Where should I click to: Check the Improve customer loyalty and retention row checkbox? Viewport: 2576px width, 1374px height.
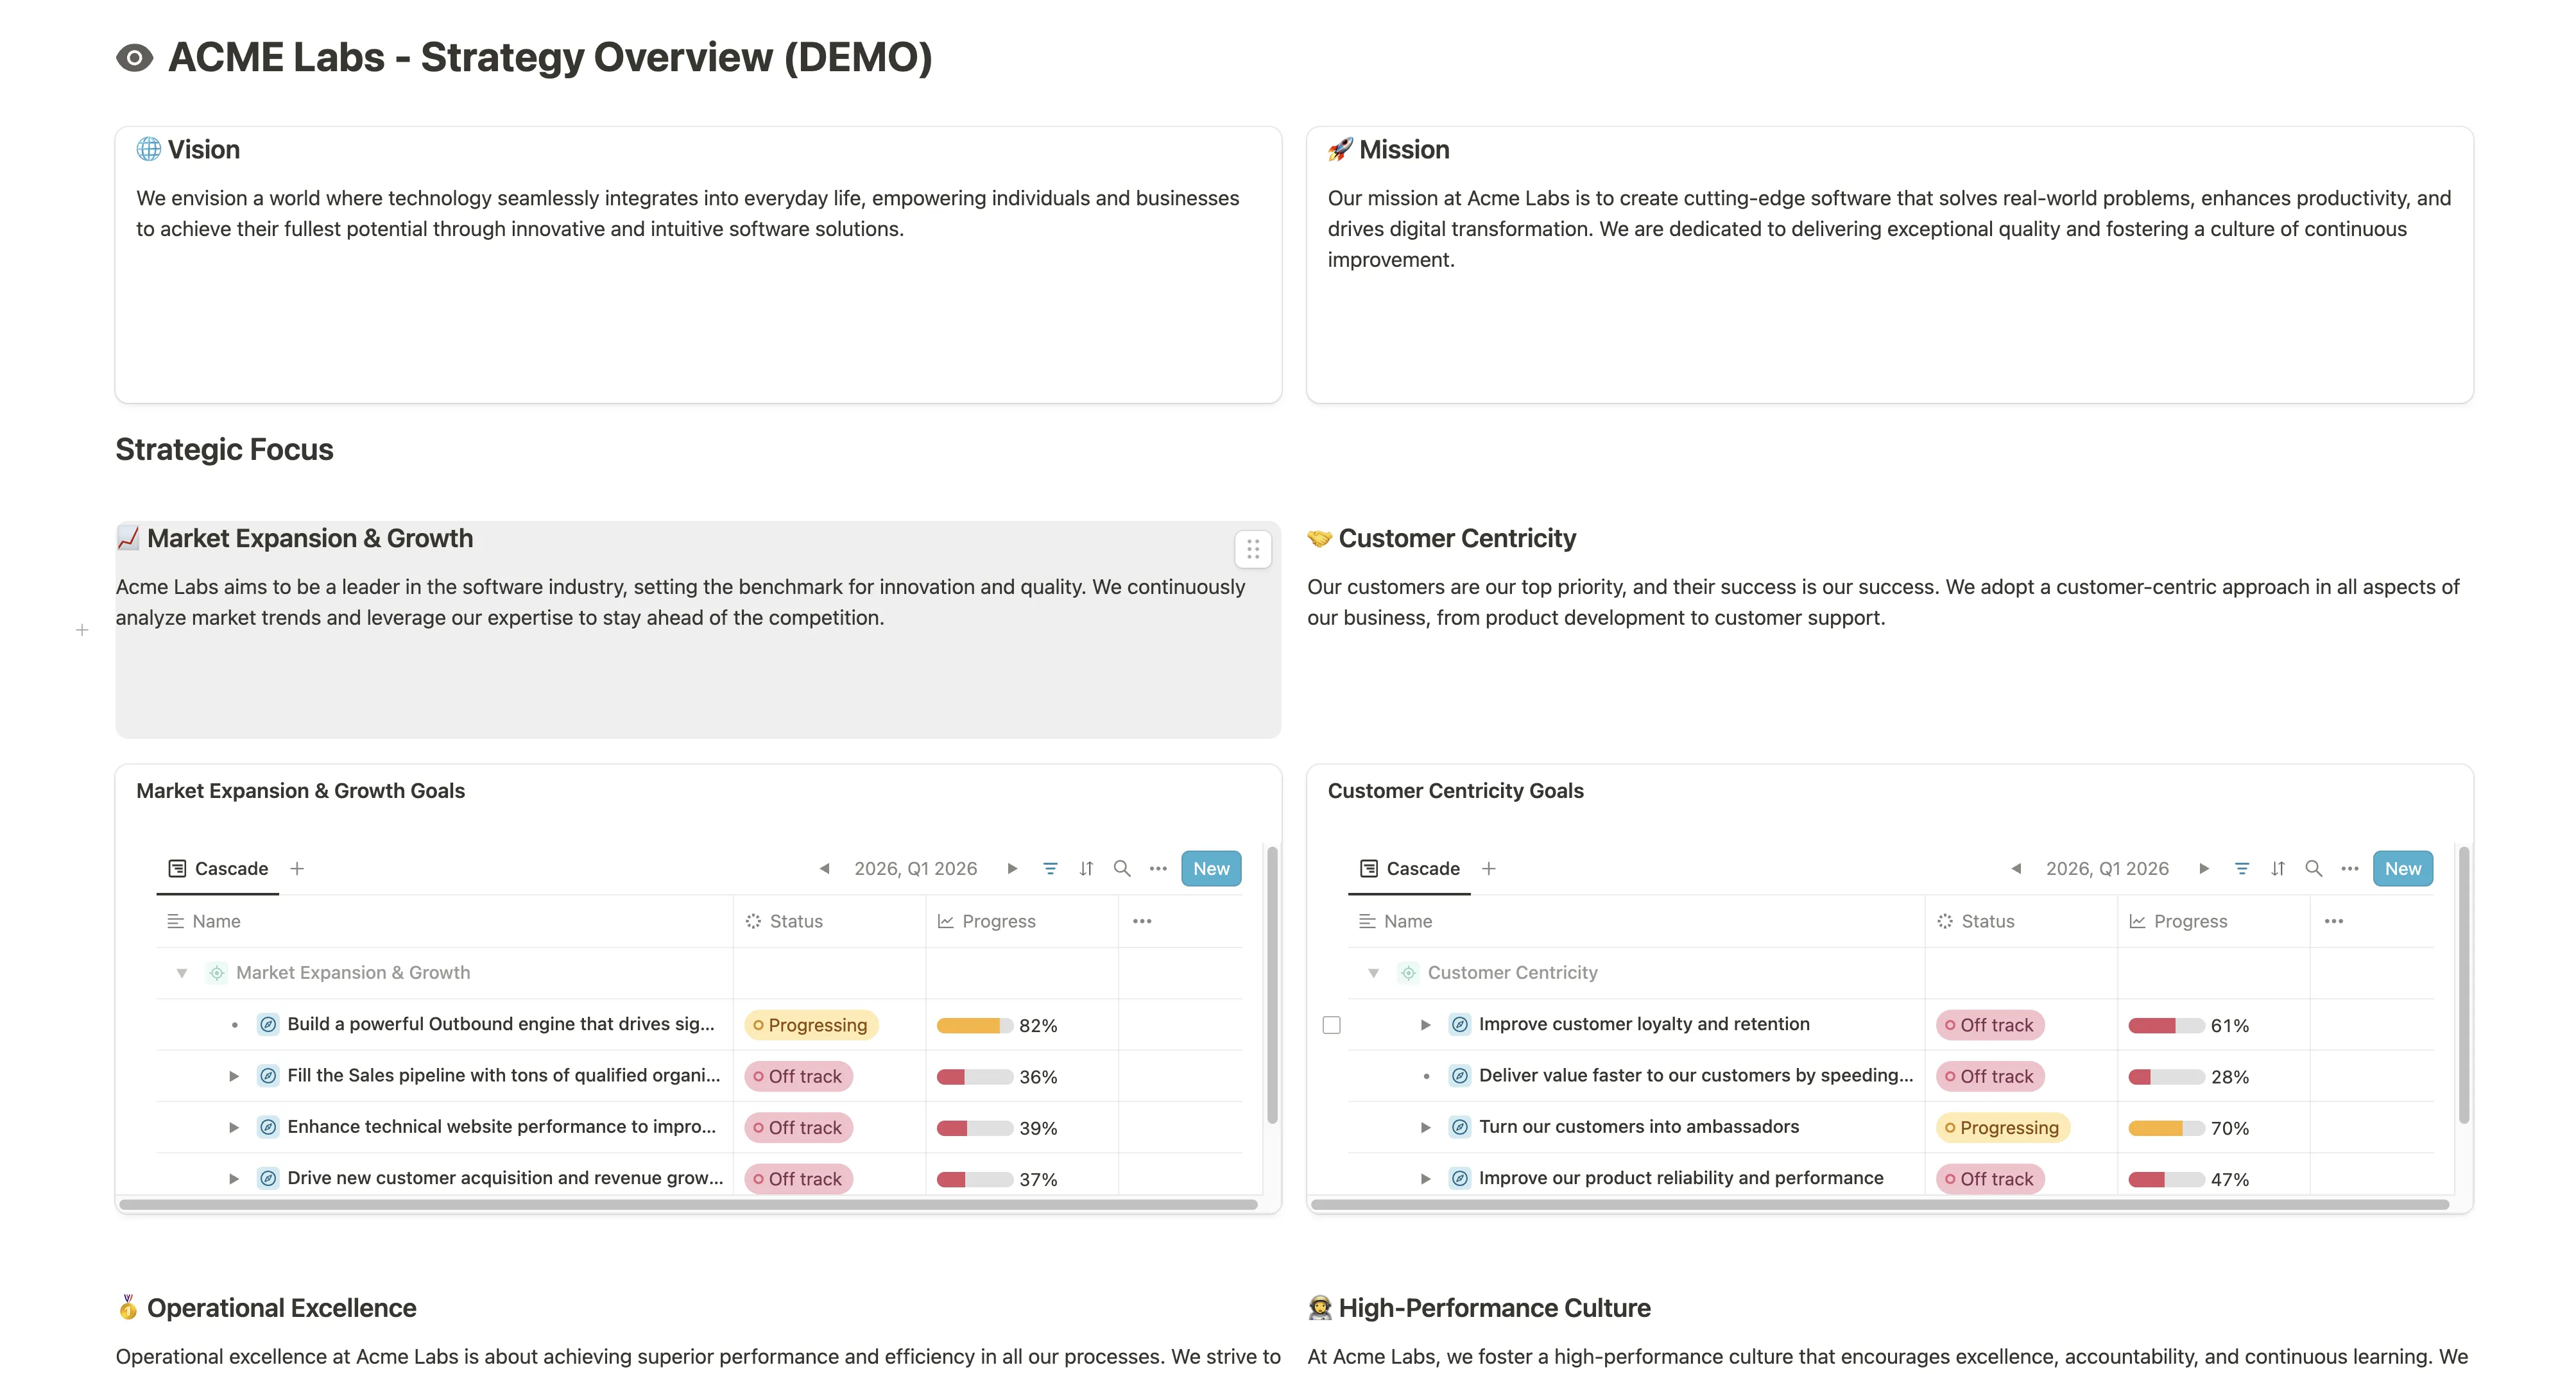(x=1331, y=1024)
